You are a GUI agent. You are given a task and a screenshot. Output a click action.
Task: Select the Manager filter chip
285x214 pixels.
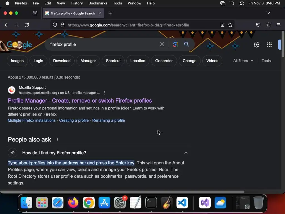[88, 61]
